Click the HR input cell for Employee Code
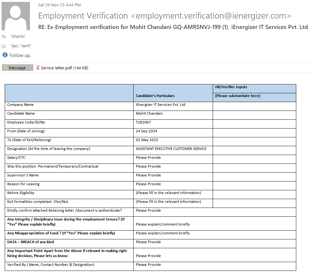This screenshot has height=275, width=312. [x=254, y=124]
